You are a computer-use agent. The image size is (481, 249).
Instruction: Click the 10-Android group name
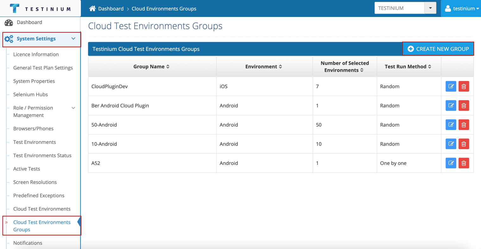coord(104,144)
